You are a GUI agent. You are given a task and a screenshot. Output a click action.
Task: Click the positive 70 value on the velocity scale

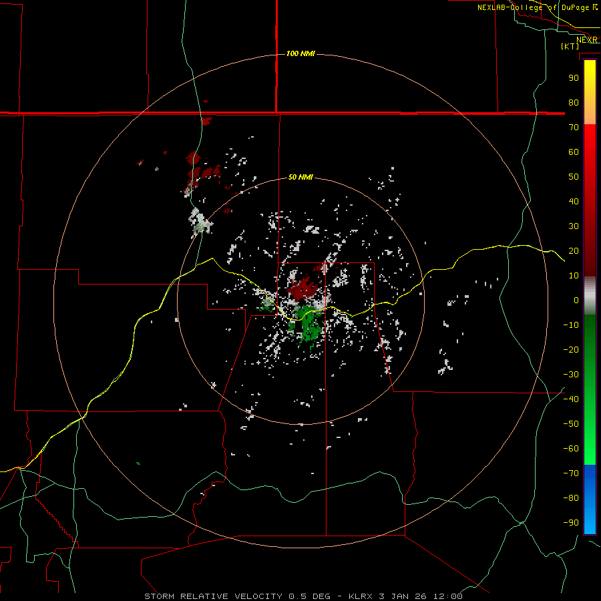coord(574,128)
